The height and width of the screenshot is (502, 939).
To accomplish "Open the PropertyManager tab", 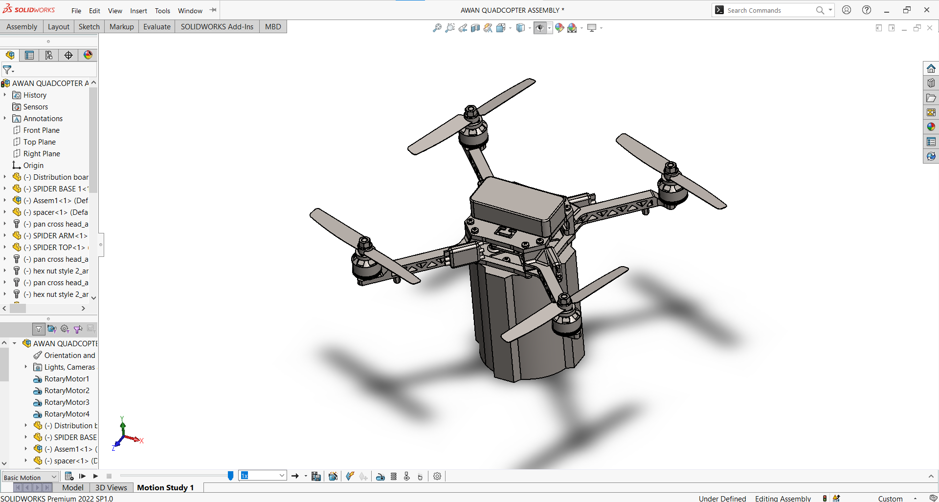I will click(29, 55).
